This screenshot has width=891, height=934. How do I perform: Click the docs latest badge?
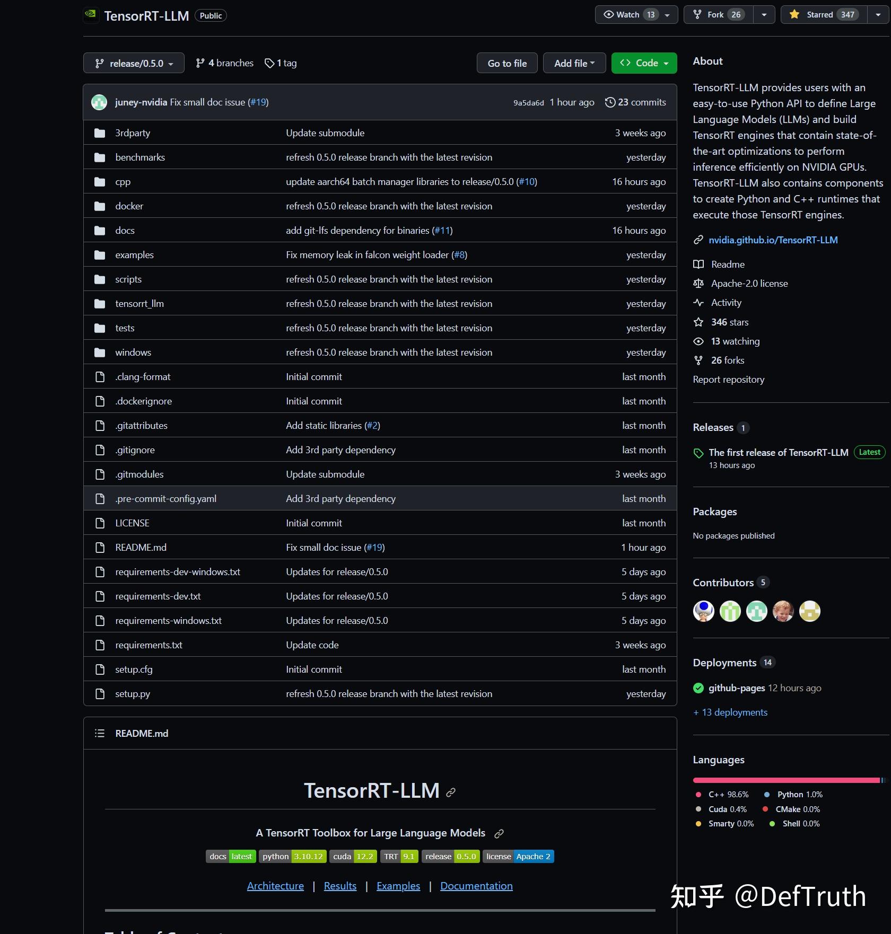click(231, 857)
